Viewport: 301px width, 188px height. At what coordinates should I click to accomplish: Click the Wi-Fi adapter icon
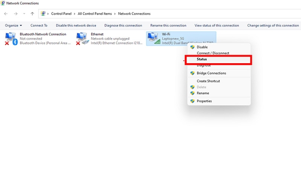[x=154, y=38]
